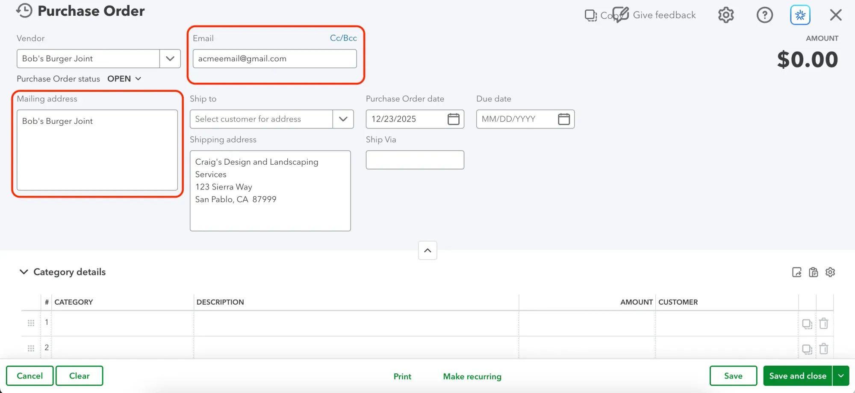
Task: Click the Cc/Bcc link
Action: pyautogui.click(x=343, y=38)
